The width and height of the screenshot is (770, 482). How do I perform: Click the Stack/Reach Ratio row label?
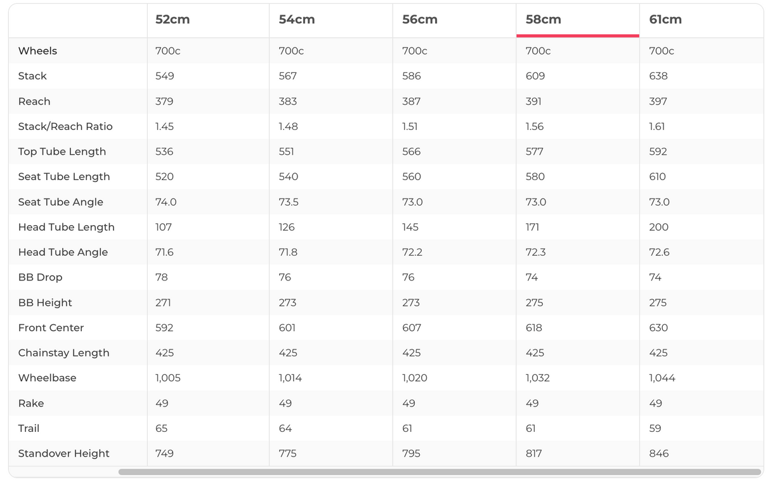tap(65, 126)
